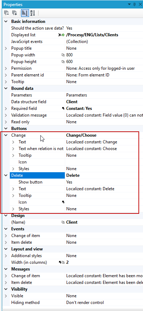Screen dimensions: 143x311
Task: Select the Parameters property label
Action: tap(21, 95)
